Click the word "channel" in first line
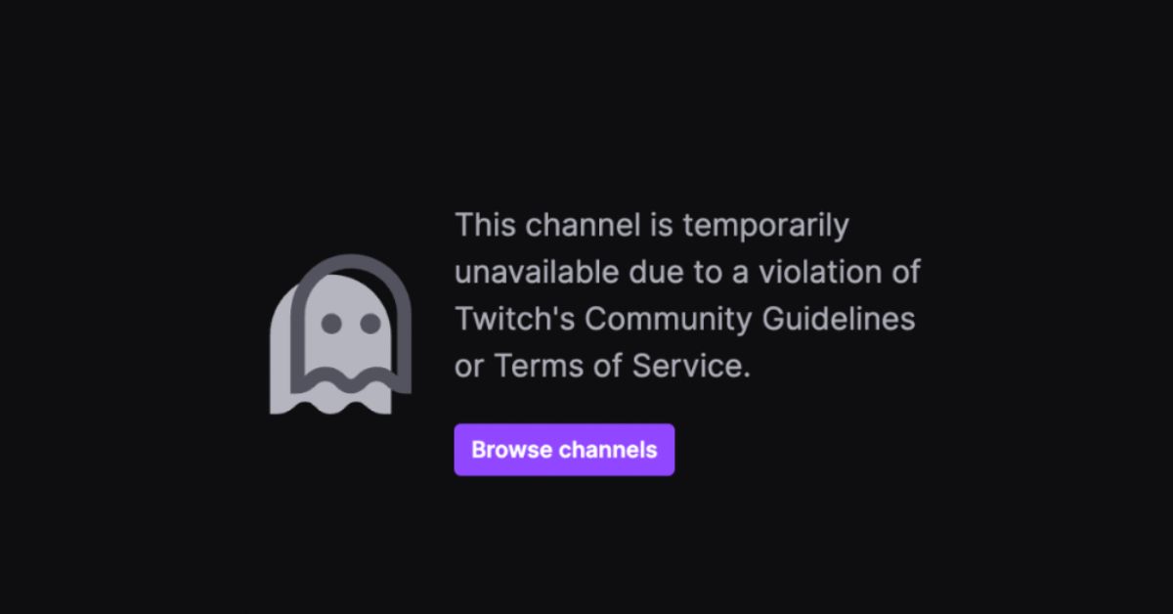This screenshot has height=614, width=1173. click(x=584, y=225)
